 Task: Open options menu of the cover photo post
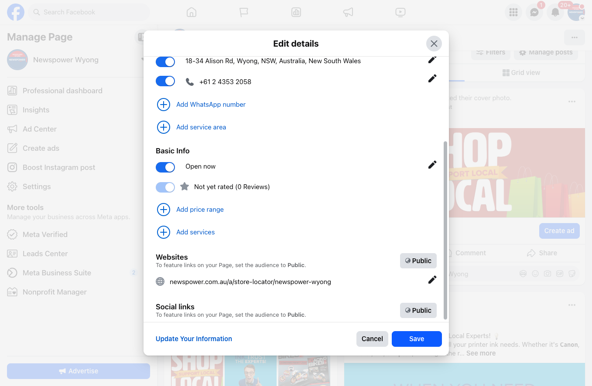point(572,102)
